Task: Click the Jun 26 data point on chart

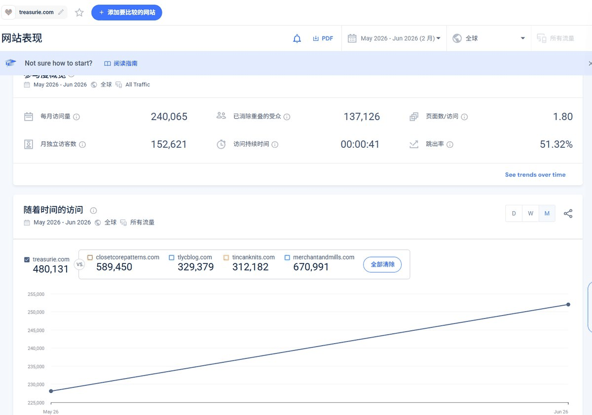Action: [x=568, y=304]
